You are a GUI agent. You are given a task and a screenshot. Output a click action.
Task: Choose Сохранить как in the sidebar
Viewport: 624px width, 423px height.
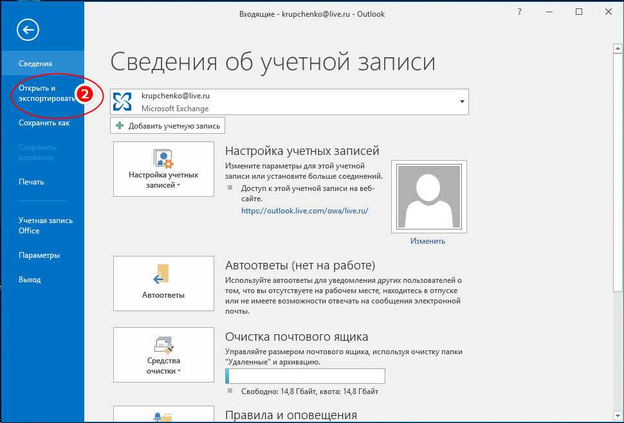pyautogui.click(x=44, y=123)
